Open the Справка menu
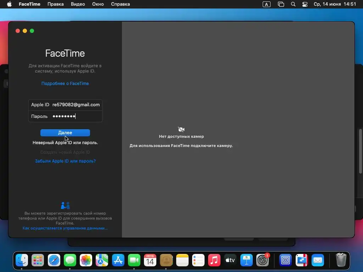 point(121,4)
